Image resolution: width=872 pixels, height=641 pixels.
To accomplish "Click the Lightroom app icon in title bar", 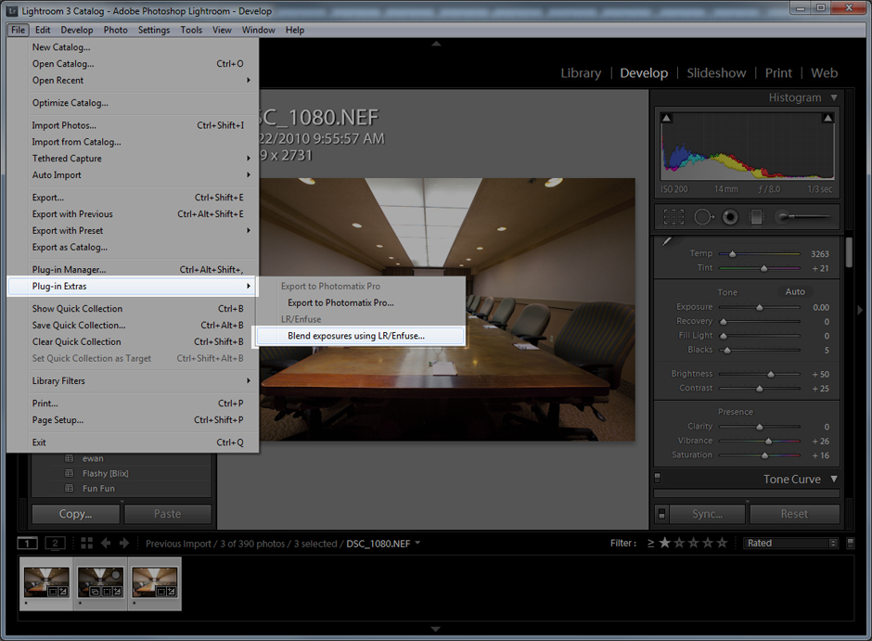I will tap(11, 10).
